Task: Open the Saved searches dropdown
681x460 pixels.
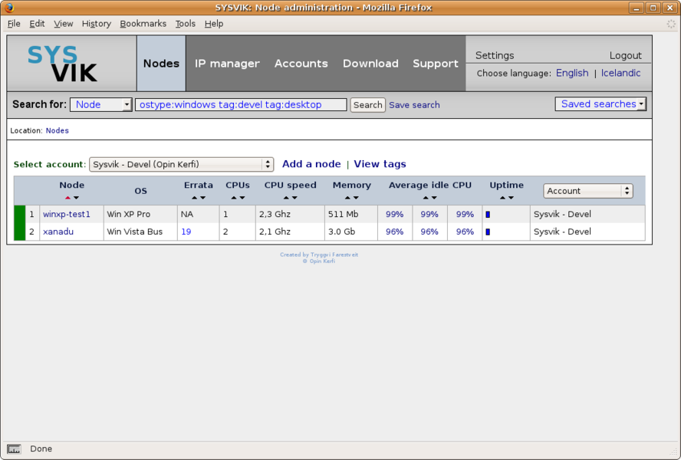Action: [600, 103]
